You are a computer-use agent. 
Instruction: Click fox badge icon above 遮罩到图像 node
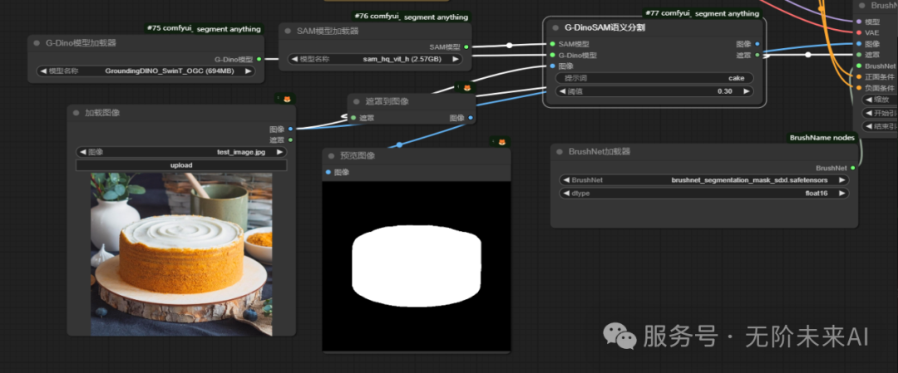466,87
